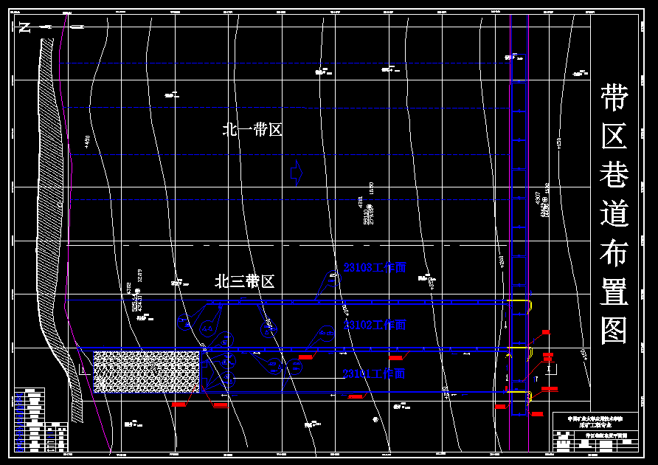658x465 pixels.
Task: Click the blue hollow direction arrow
Action: (297, 173)
